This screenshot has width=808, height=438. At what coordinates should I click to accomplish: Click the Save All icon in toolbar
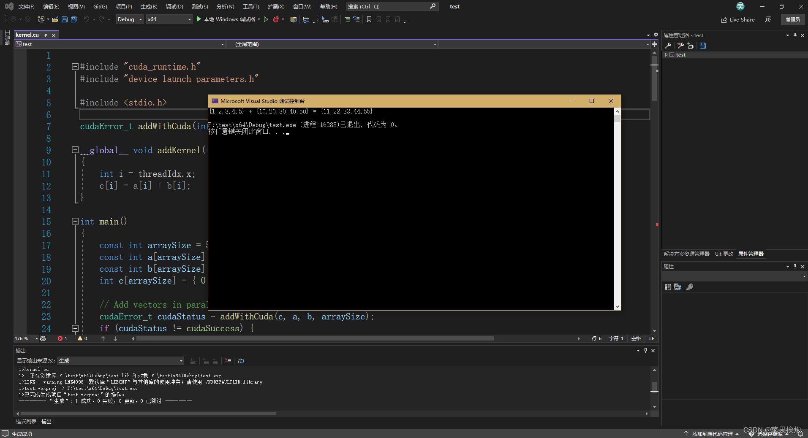point(73,19)
